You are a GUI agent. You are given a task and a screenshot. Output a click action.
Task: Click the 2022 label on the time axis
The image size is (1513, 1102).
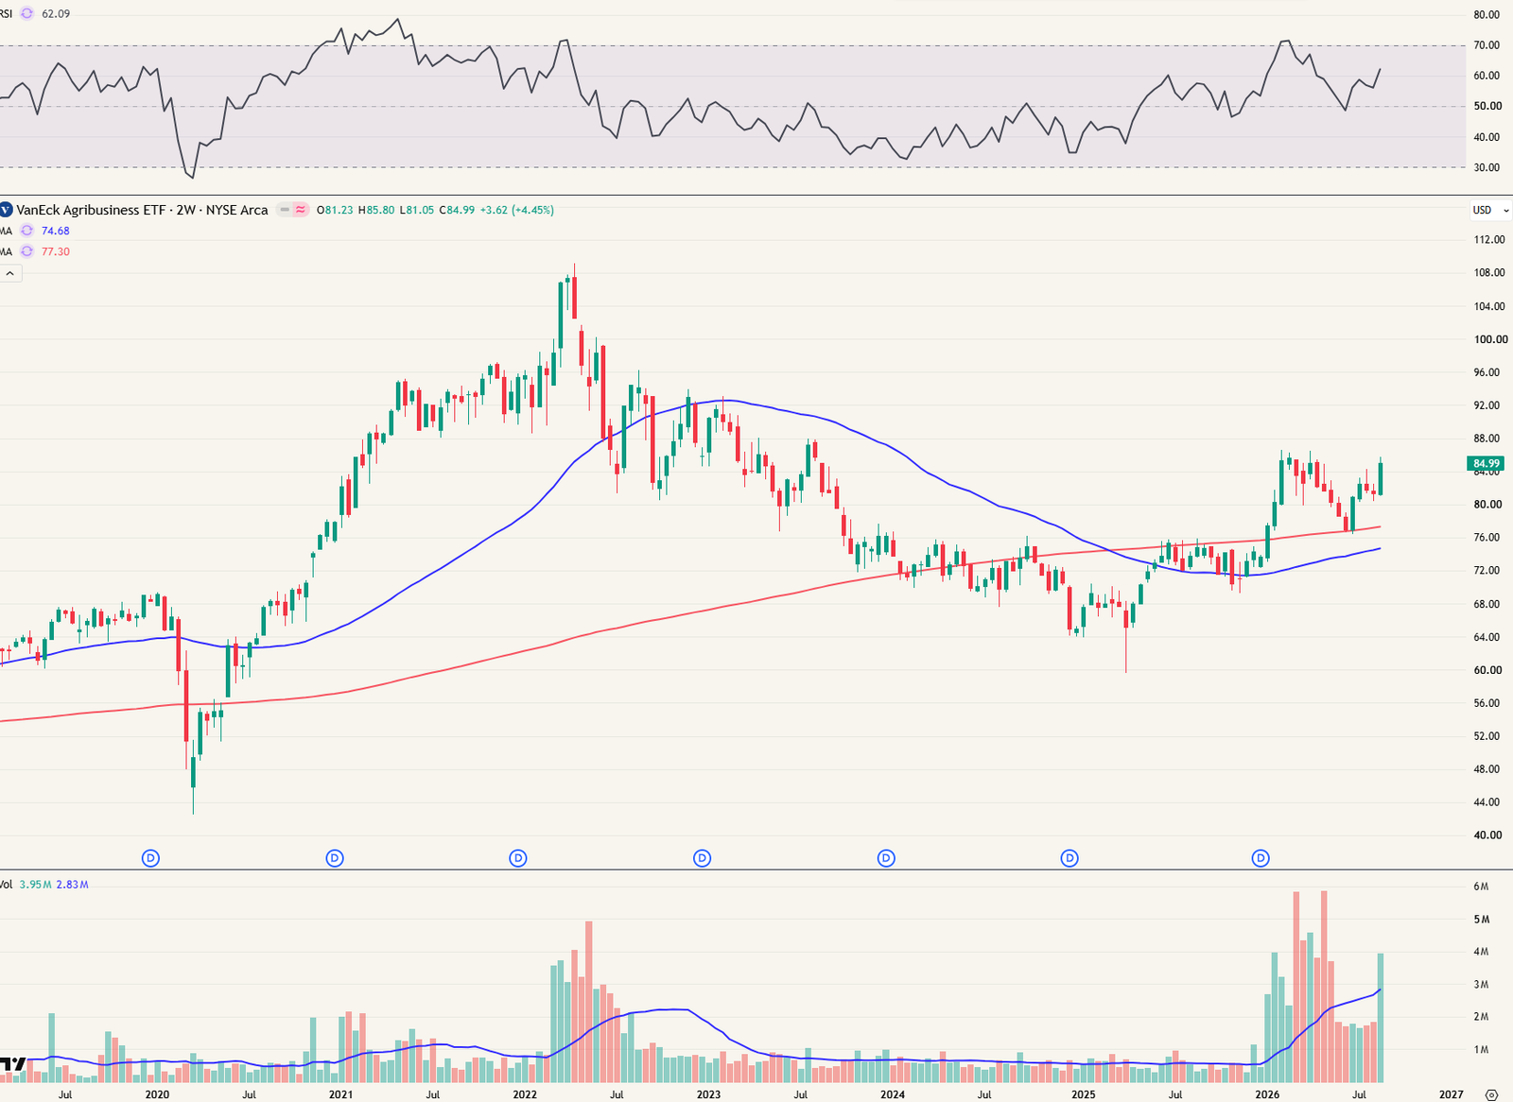click(525, 1094)
